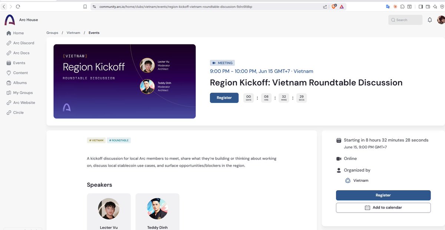
Task: Click Events in the breadcrumb
Action: tap(94, 33)
